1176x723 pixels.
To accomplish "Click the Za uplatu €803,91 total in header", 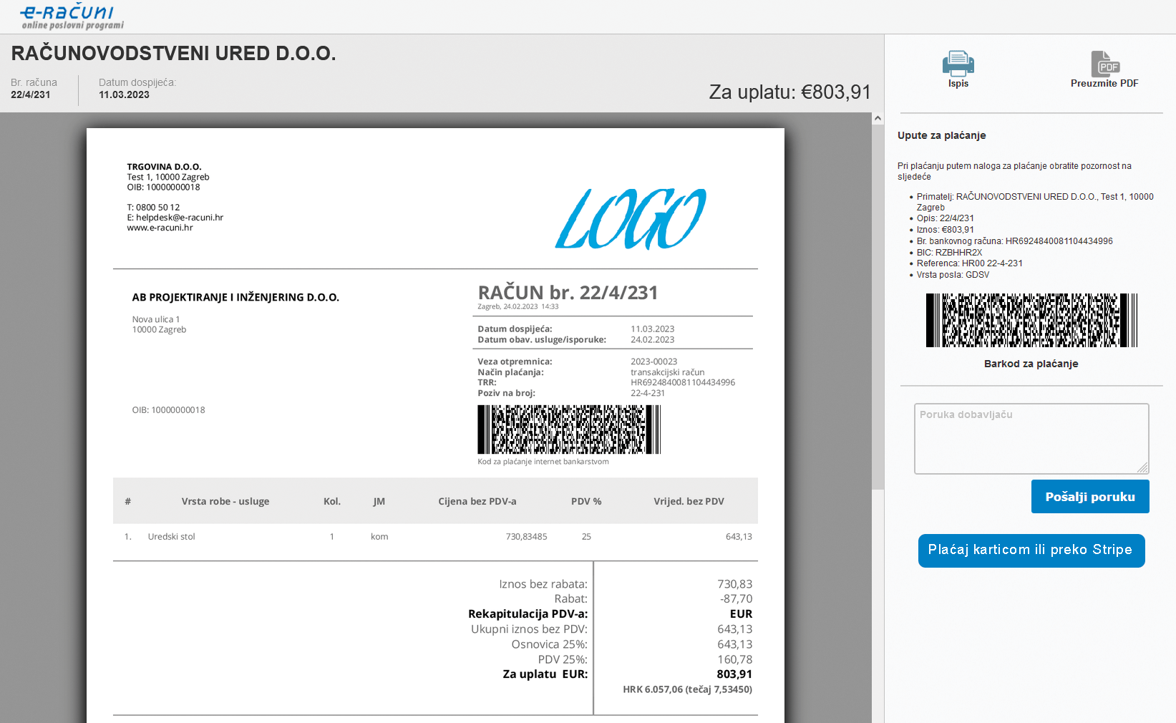I will (x=789, y=92).
